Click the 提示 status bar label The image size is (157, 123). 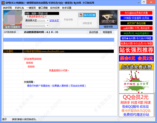point(4,119)
